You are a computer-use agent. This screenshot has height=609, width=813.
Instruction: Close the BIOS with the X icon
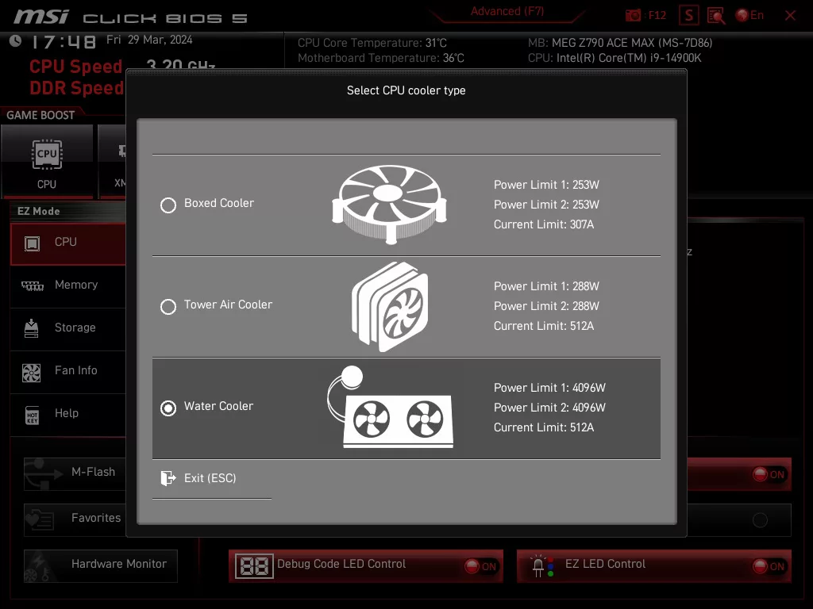point(790,16)
